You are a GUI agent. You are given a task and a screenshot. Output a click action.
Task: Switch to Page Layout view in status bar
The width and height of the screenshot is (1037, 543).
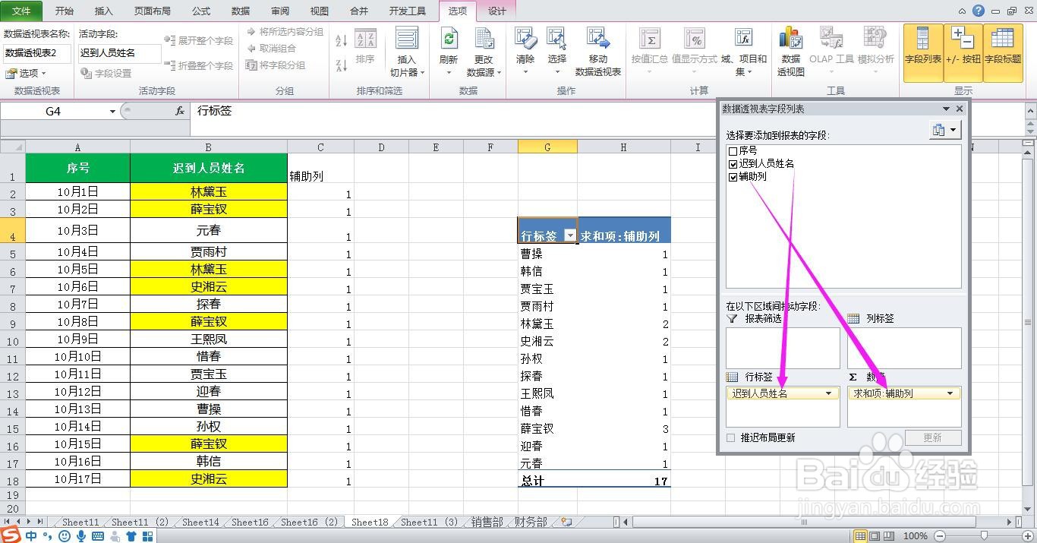point(874,535)
